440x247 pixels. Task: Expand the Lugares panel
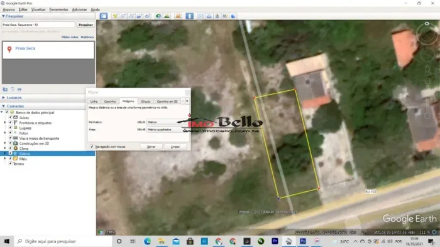[x=3, y=98]
